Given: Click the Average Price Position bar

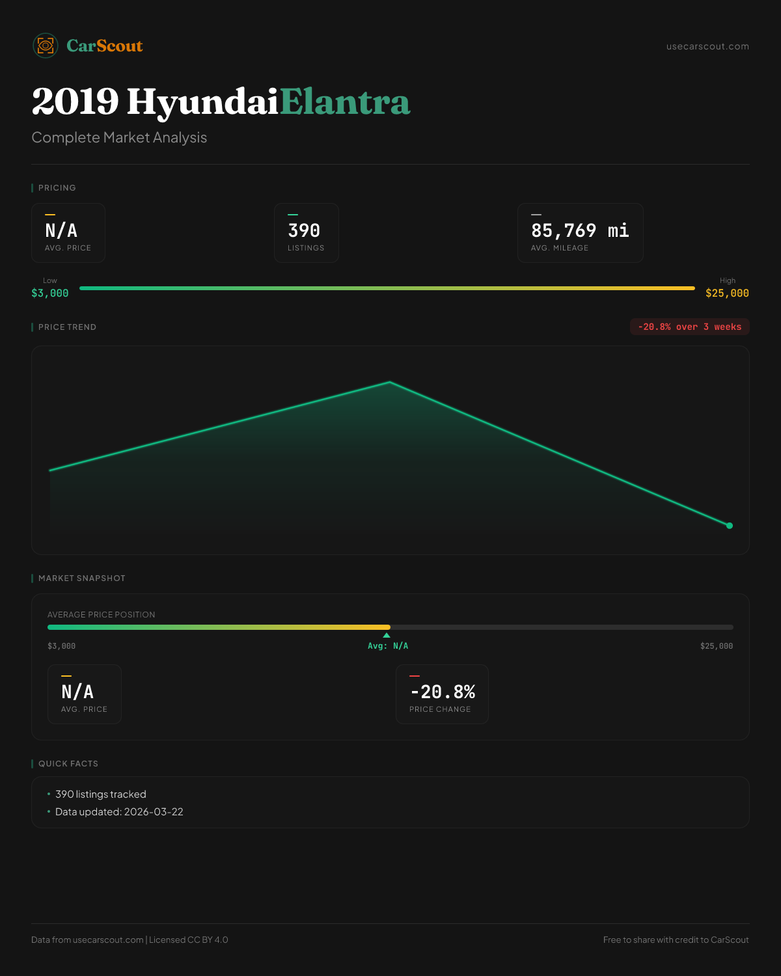Looking at the screenshot, I should 390,627.
